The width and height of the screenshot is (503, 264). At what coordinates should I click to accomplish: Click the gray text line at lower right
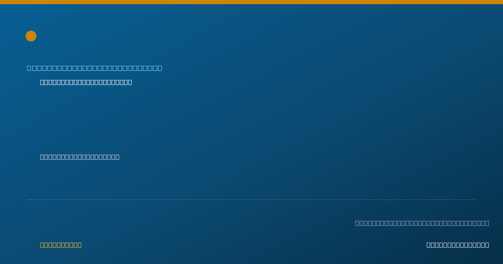point(422,223)
